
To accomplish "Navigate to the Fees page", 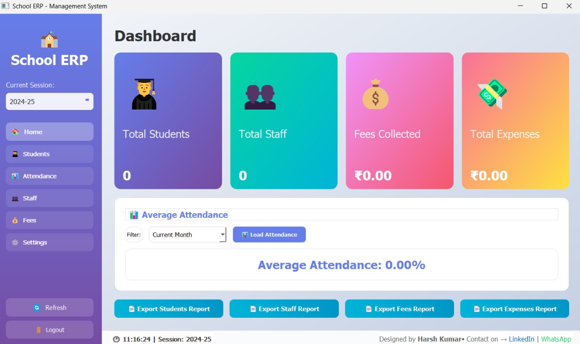I will pyautogui.click(x=49, y=220).
